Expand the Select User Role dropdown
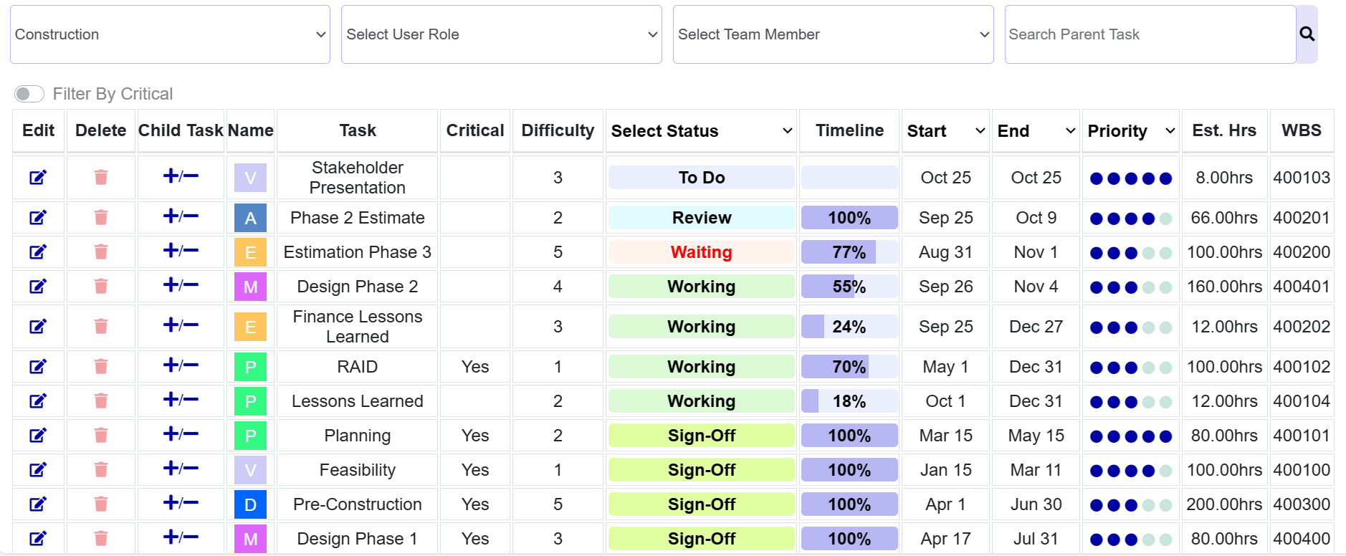This screenshot has height=556, width=1346. point(501,34)
